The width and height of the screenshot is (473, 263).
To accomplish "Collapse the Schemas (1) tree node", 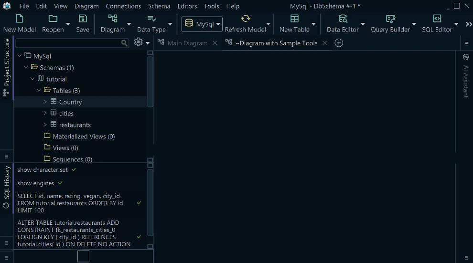I will 26,67.
